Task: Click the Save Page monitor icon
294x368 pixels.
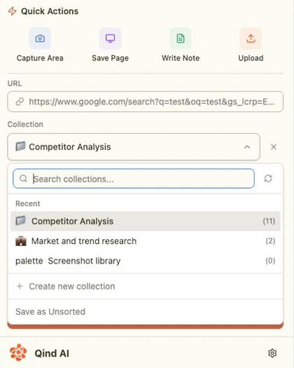Action: pos(110,39)
